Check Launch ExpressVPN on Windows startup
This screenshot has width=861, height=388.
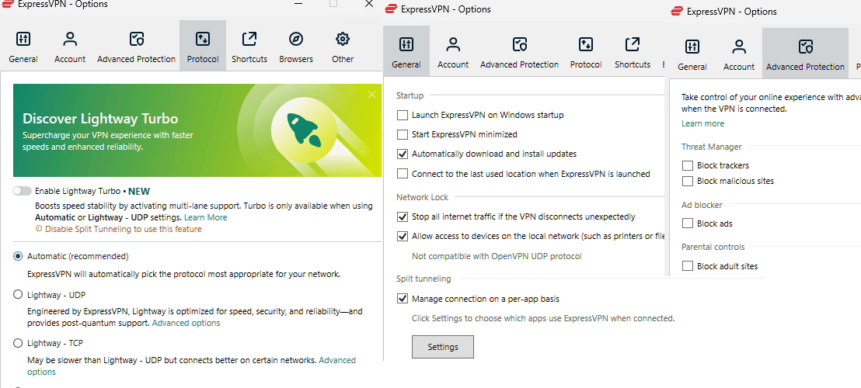tap(403, 115)
